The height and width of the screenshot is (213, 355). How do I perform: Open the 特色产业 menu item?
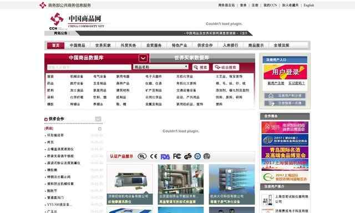point(179,45)
